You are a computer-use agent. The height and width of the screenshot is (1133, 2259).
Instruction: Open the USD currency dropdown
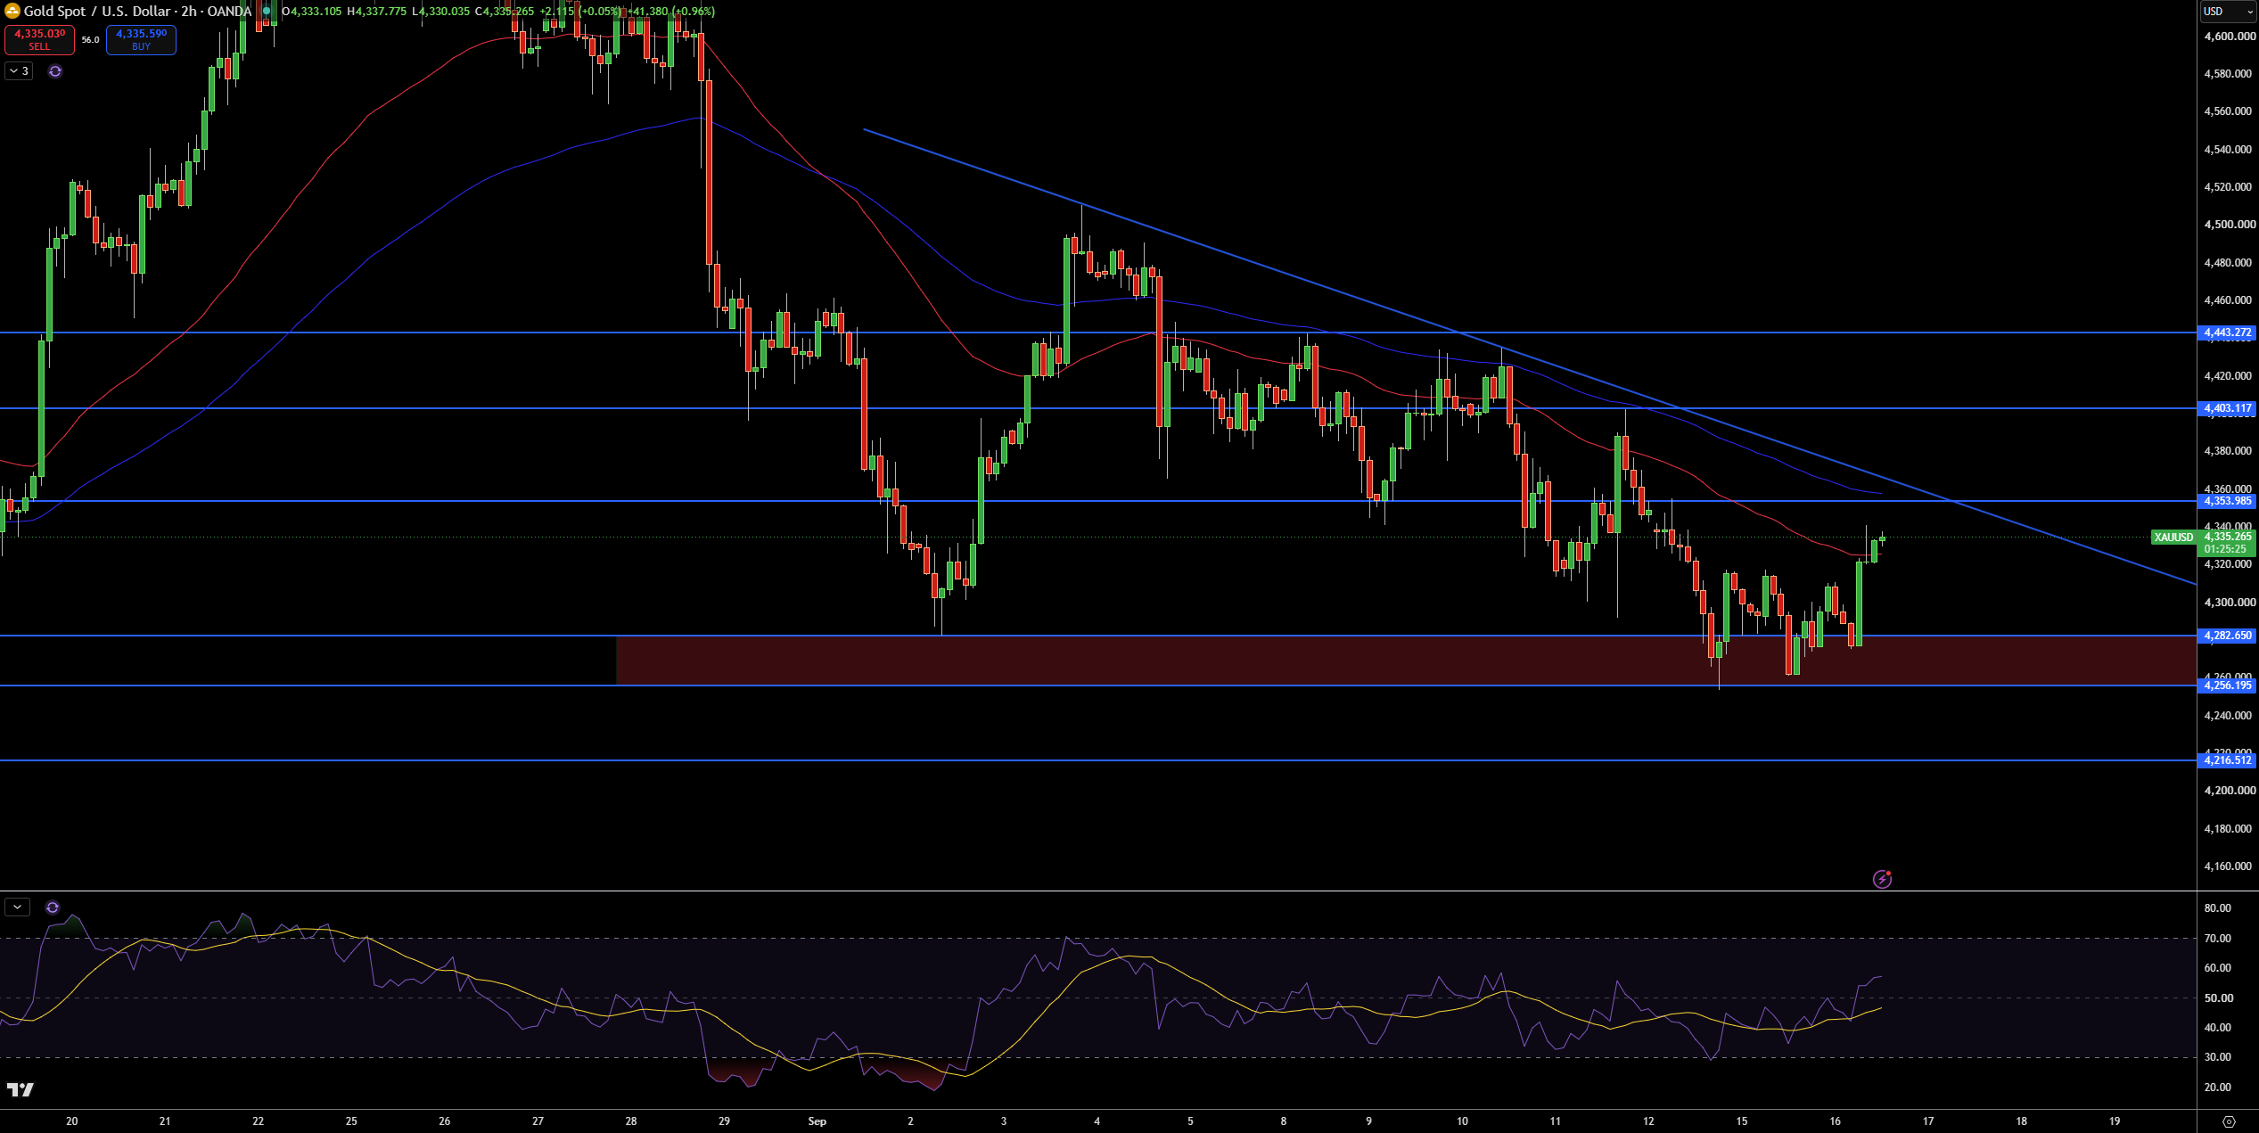click(x=2228, y=12)
